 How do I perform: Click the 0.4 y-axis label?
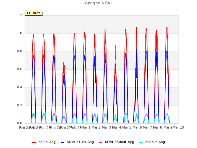click(x=19, y=87)
